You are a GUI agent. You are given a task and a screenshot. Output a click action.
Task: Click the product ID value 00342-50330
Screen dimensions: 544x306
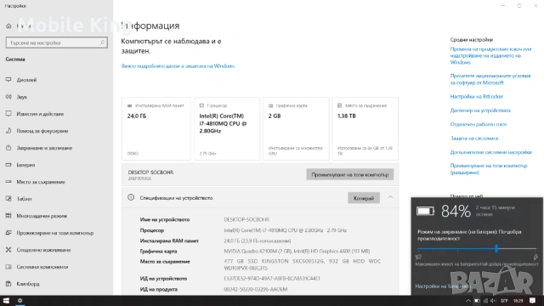(x=255, y=289)
